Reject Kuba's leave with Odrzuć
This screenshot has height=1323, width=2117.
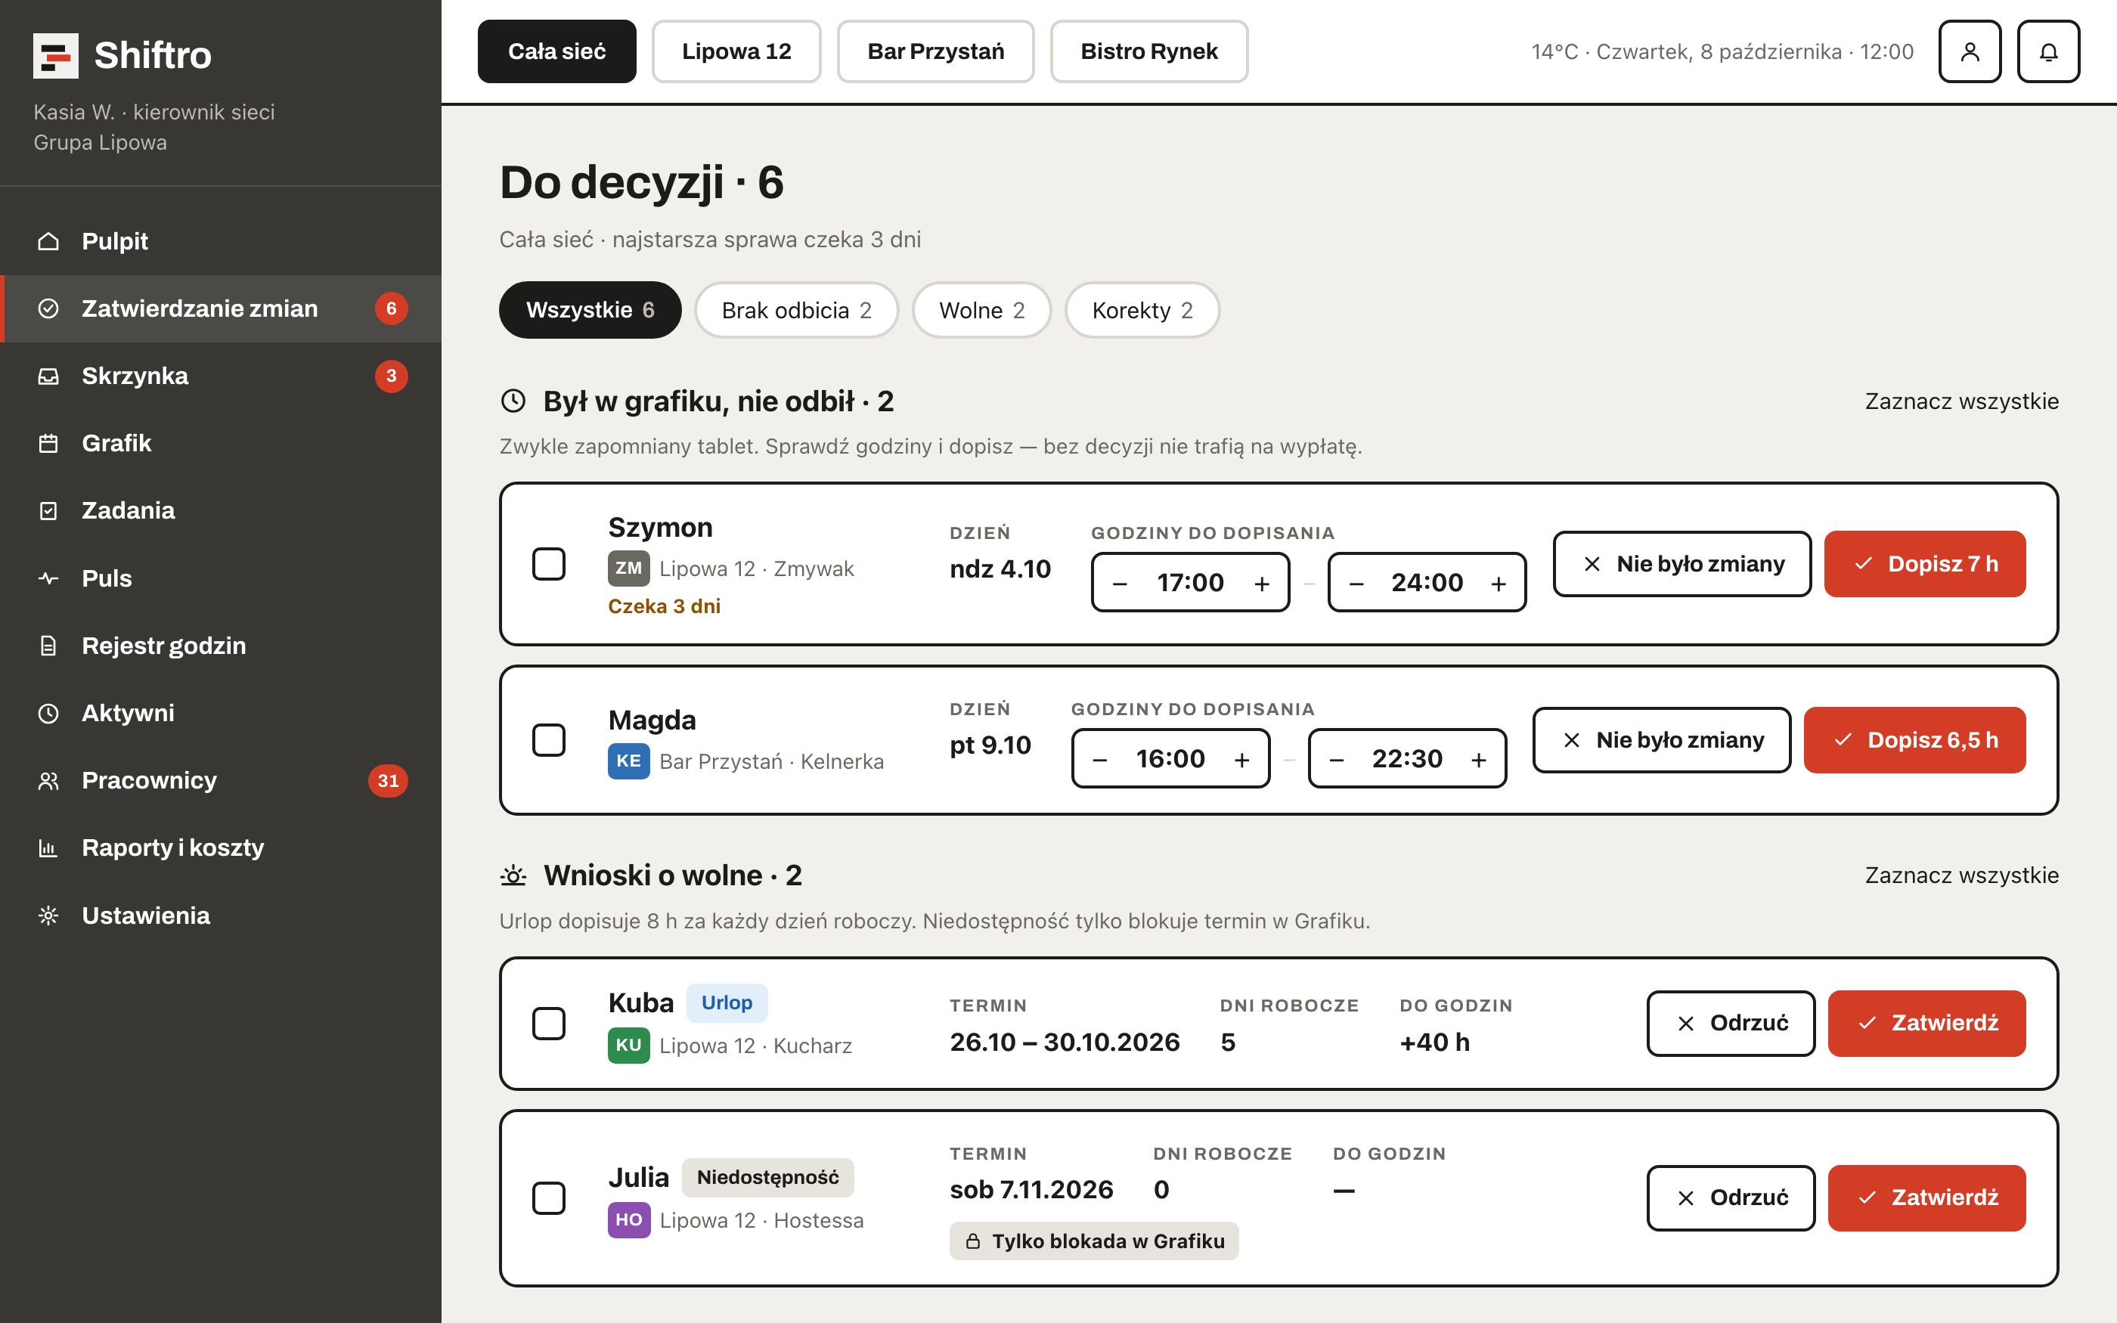[x=1731, y=1023]
